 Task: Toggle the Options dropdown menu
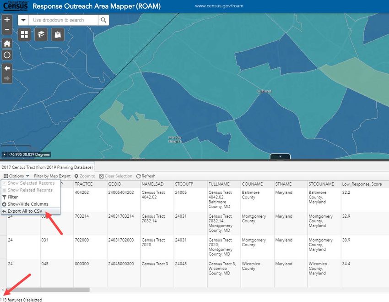16,176
